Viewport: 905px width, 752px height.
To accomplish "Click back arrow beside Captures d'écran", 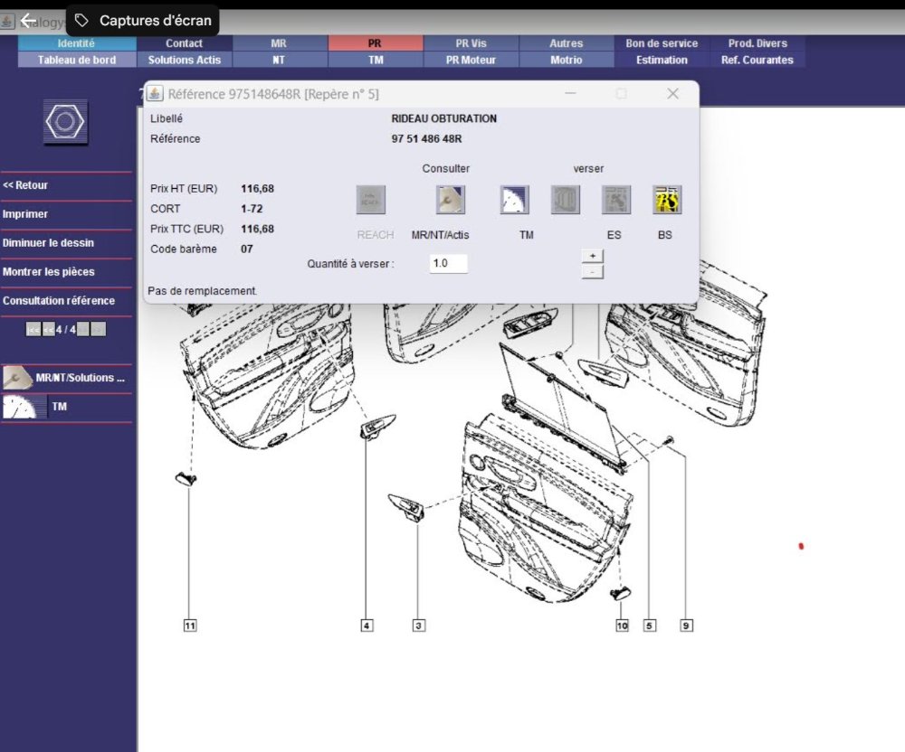I will tap(29, 20).
